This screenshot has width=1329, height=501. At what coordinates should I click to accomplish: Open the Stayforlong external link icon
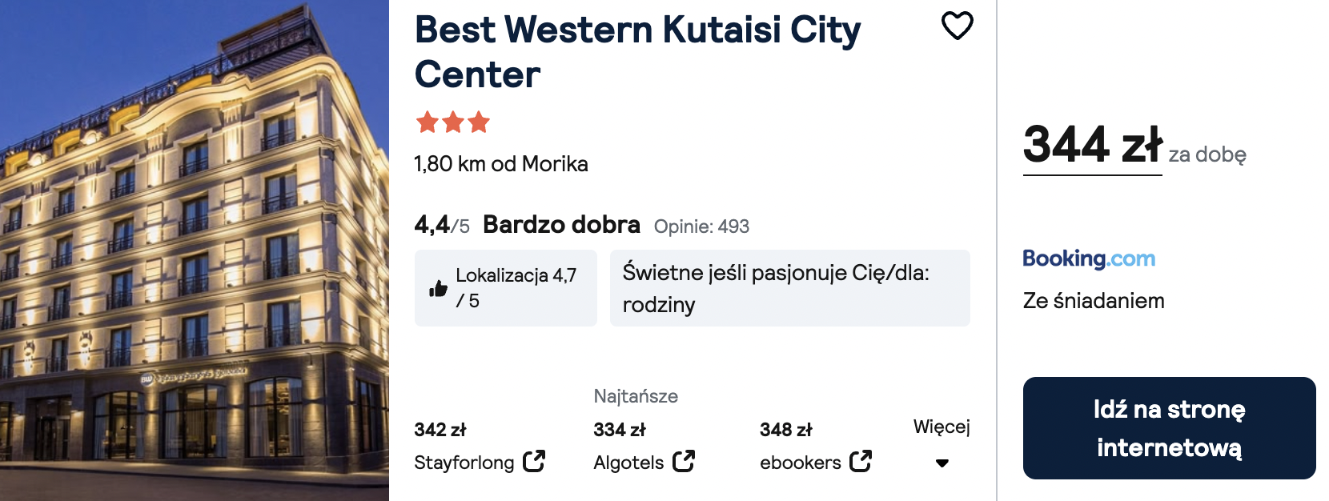pyautogui.click(x=534, y=461)
